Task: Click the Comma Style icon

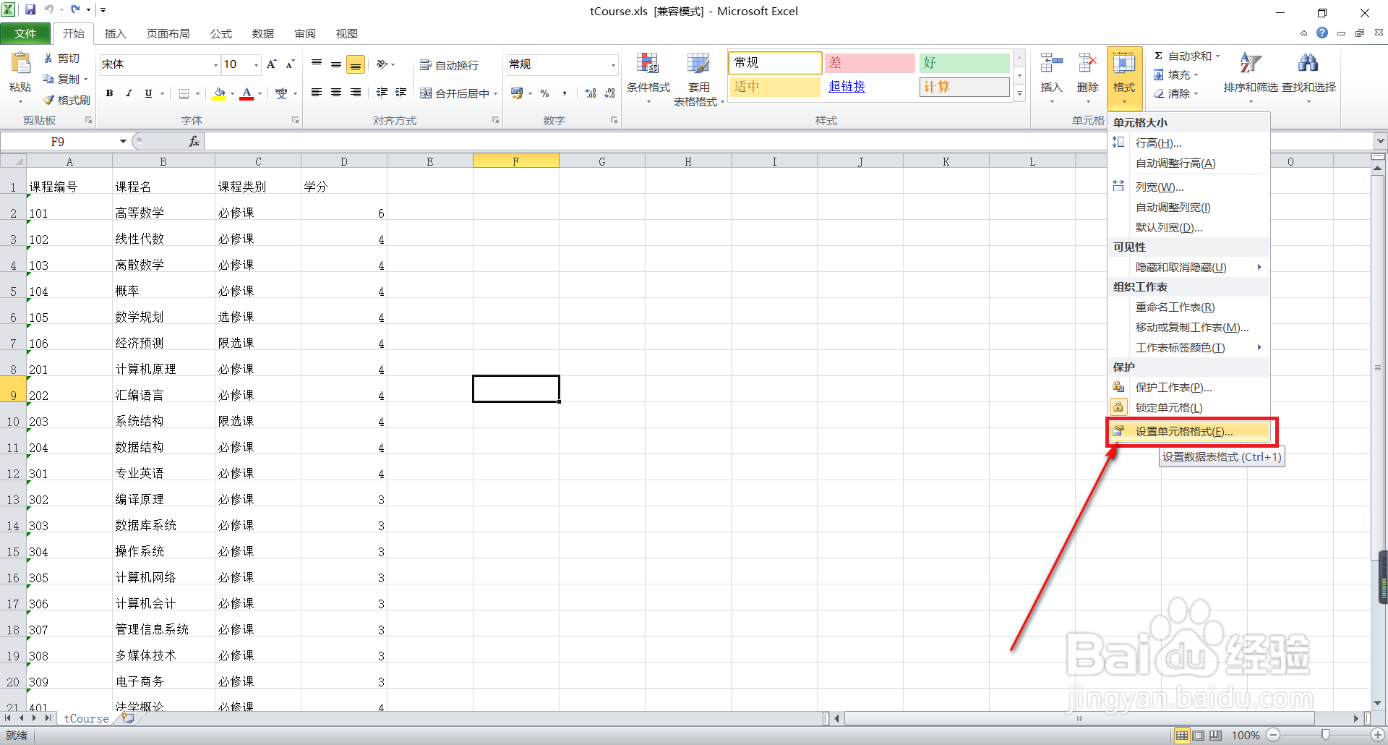Action: (564, 93)
